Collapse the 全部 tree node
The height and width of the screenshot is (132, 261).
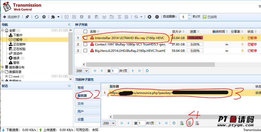tap(3, 30)
